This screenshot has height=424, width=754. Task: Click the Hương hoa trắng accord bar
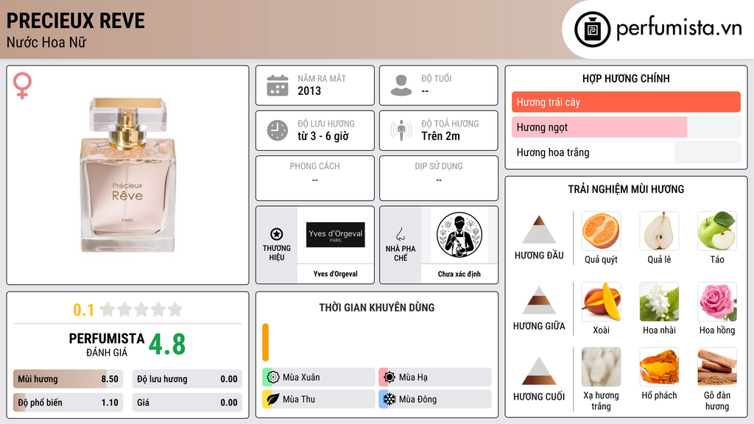point(626,152)
